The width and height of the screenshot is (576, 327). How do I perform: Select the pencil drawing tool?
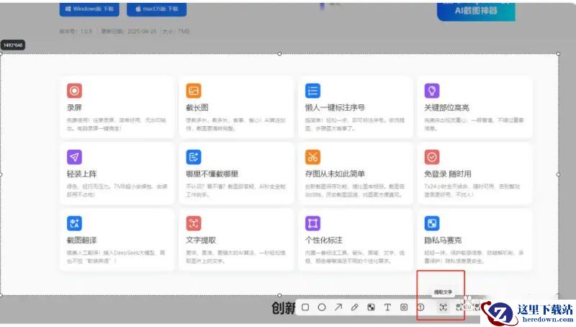pyautogui.click(x=354, y=307)
